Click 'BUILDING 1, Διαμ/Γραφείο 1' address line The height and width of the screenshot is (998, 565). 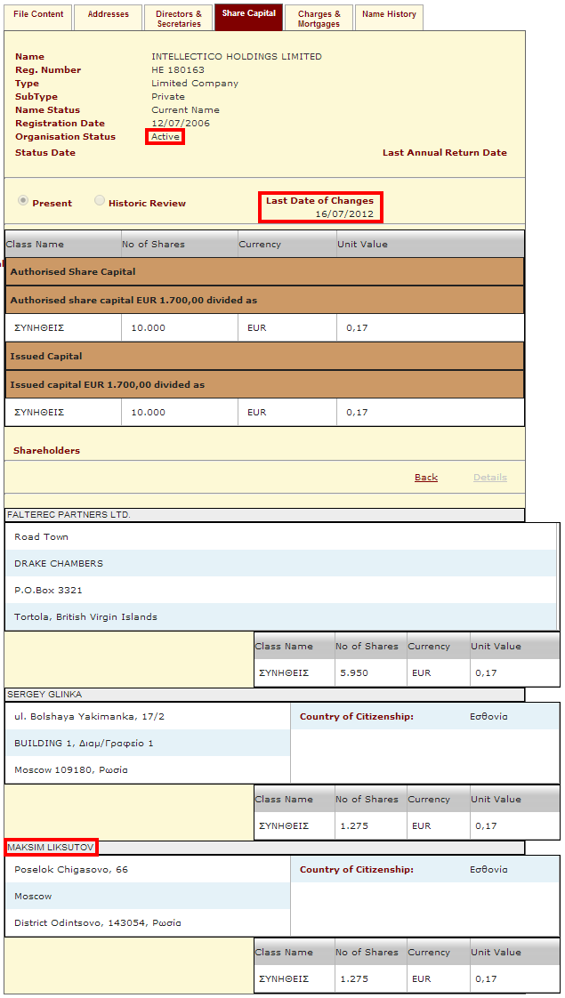(84, 744)
